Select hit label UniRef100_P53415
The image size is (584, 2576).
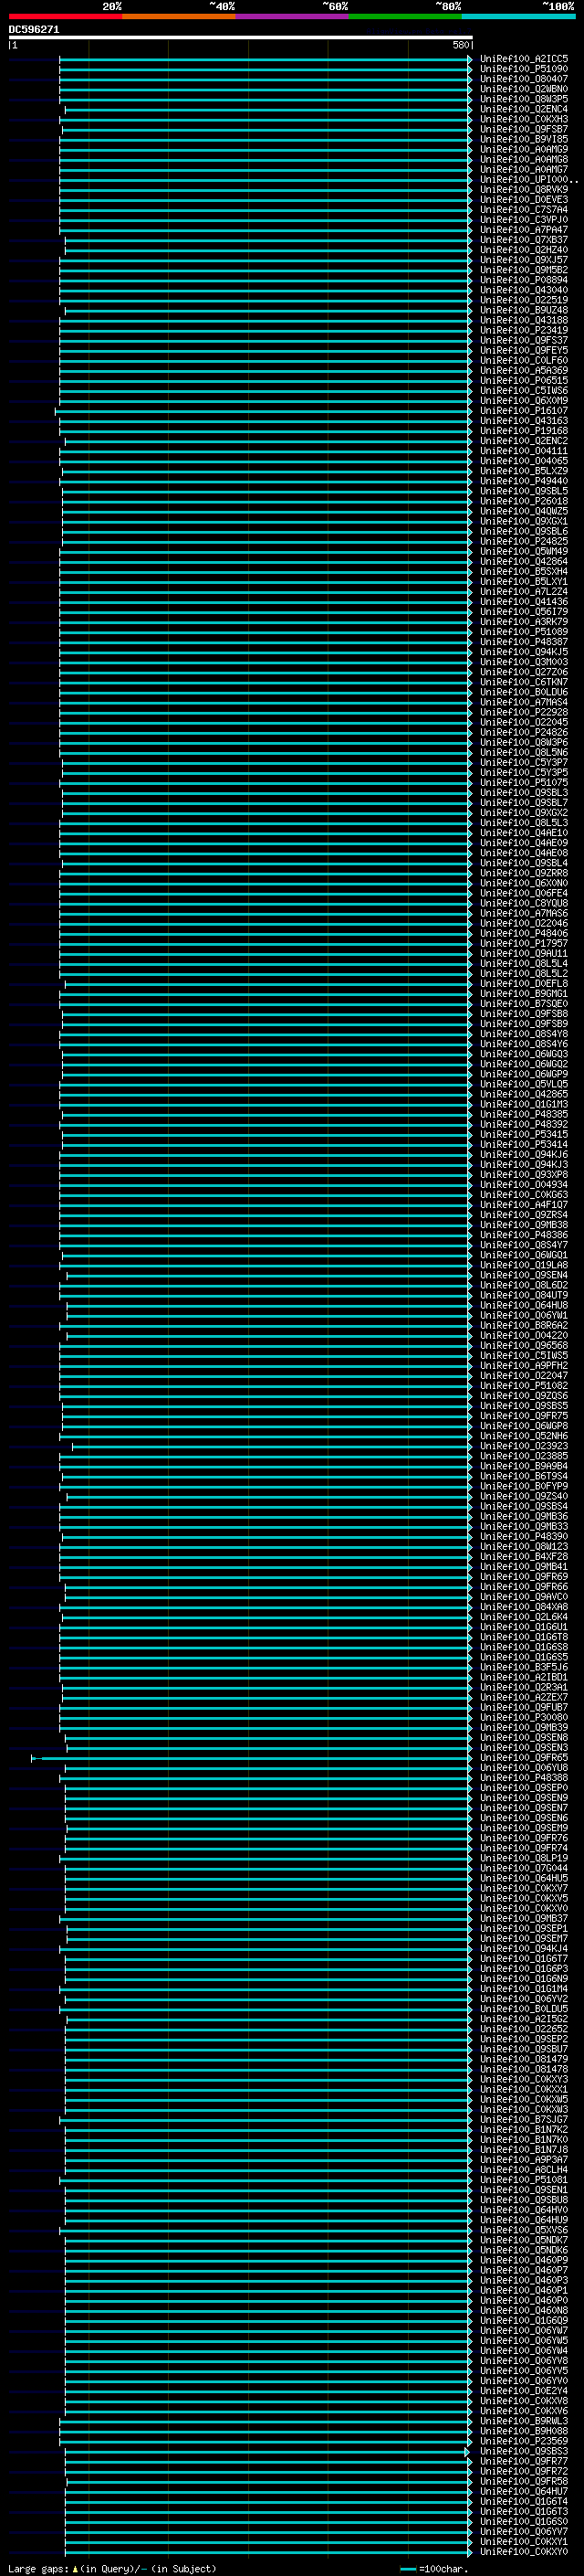coord(524,1135)
